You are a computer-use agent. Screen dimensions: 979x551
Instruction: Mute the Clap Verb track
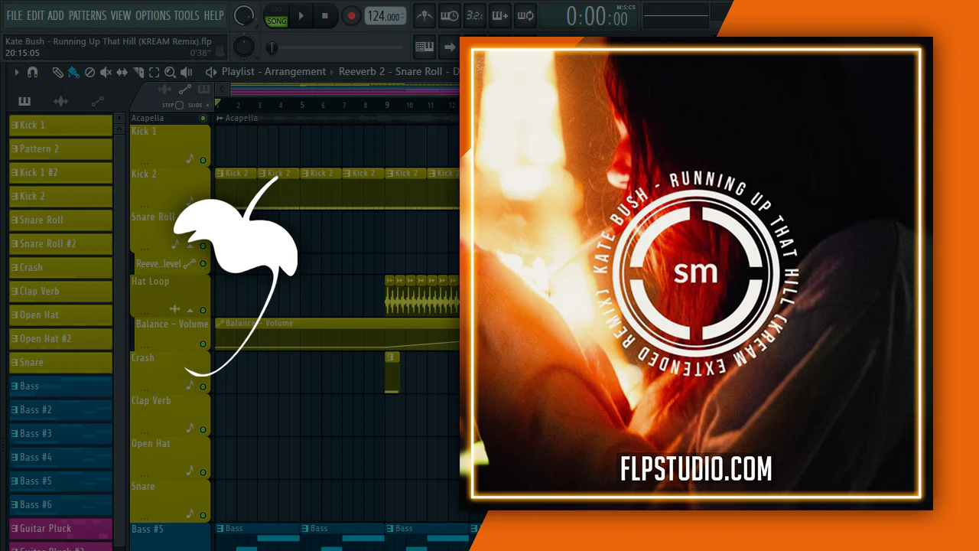click(x=203, y=429)
